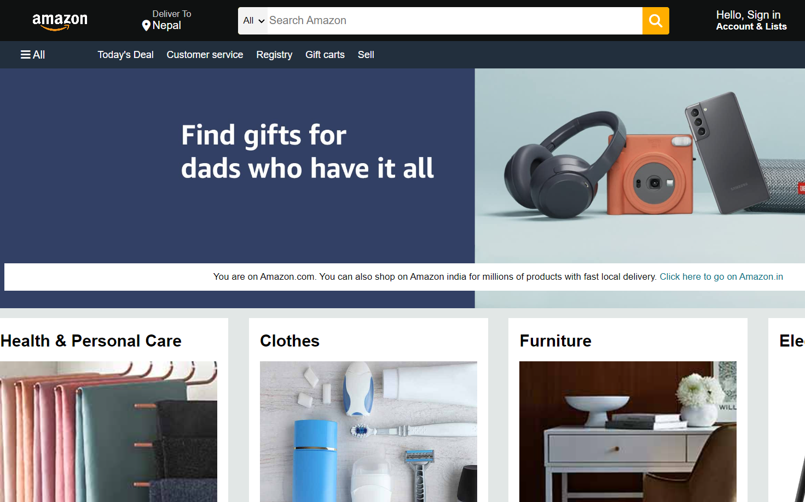805x502 pixels.
Task: Open the Furniture category image
Action: click(x=628, y=431)
